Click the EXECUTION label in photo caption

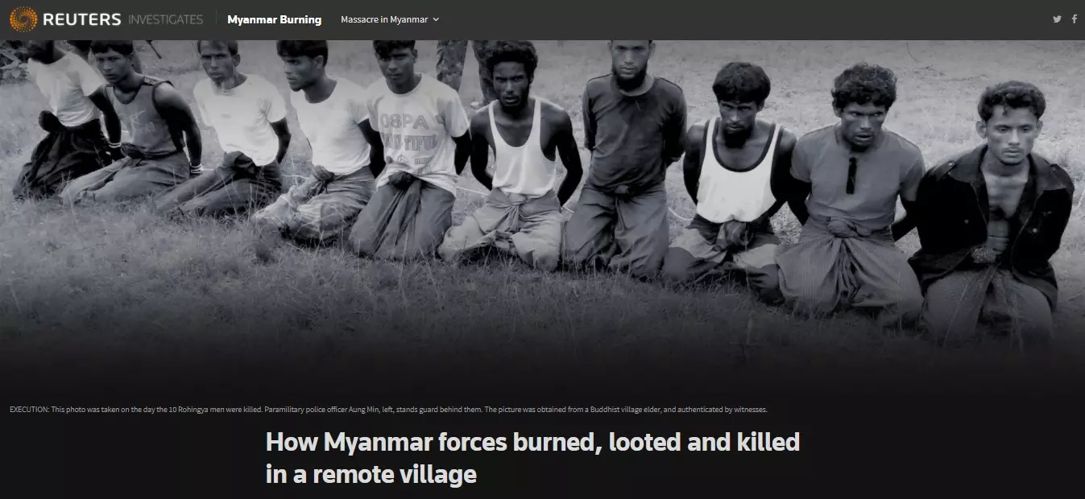(29, 410)
